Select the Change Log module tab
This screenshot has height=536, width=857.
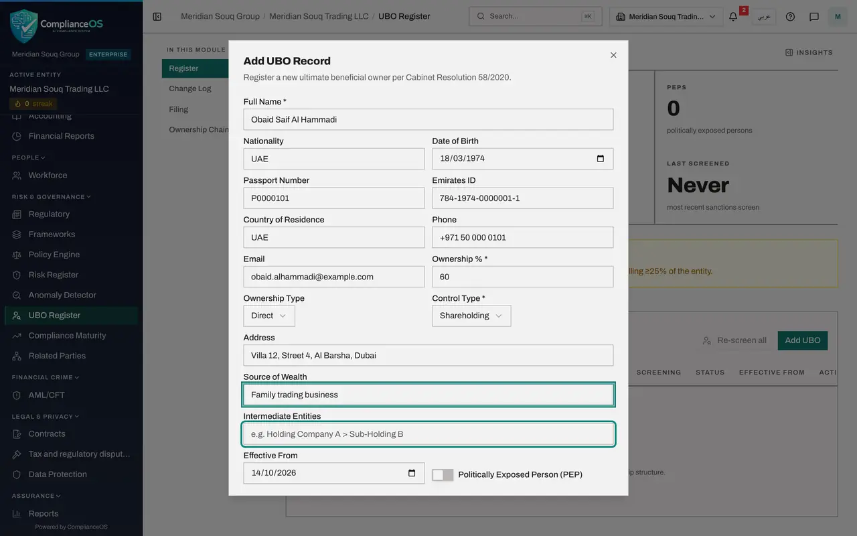tap(190, 88)
